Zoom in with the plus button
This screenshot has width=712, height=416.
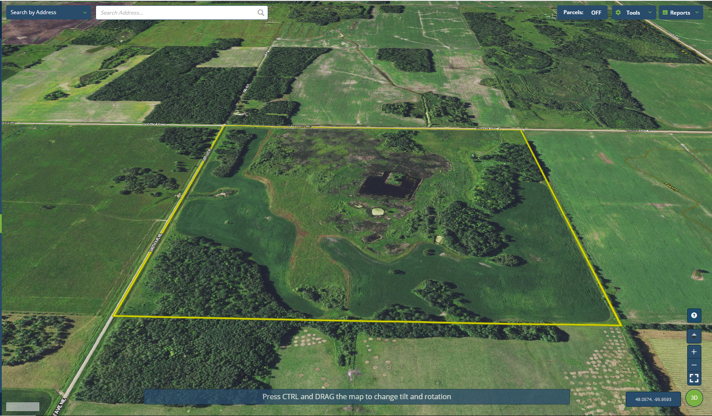694,352
